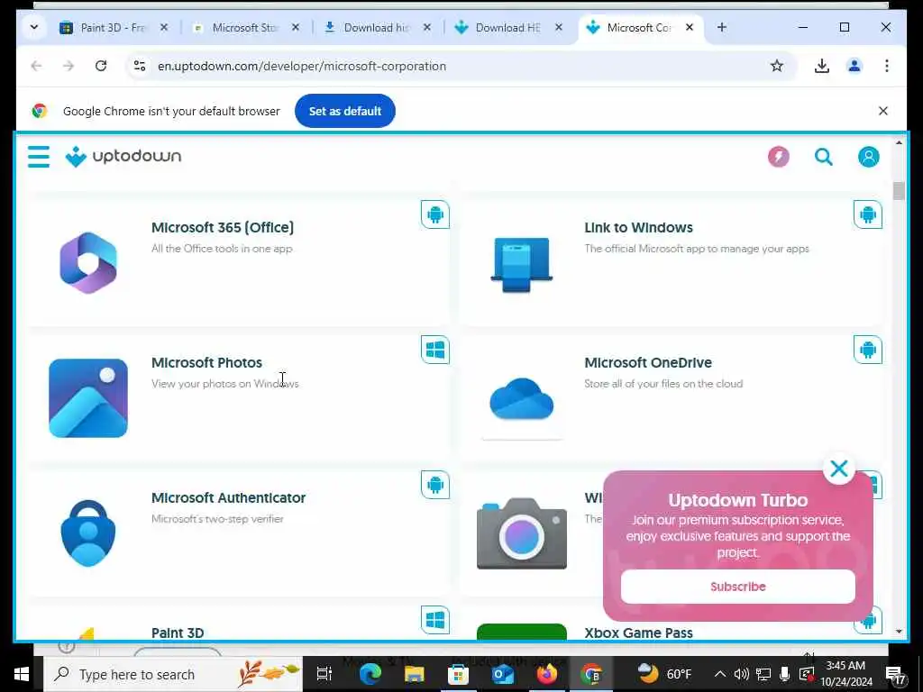Open the notification center icon
Viewport: 923px width, 692px height.
click(x=895, y=674)
